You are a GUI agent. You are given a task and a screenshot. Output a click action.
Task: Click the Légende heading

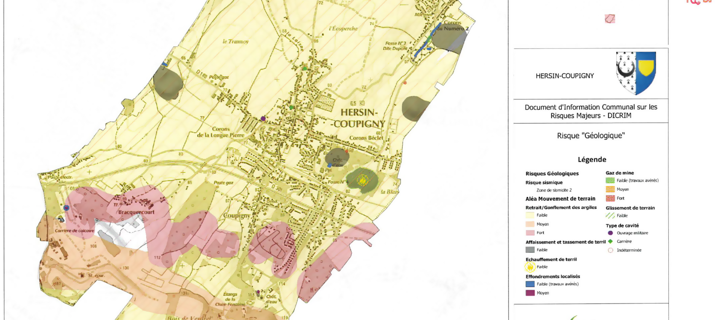coord(592,160)
